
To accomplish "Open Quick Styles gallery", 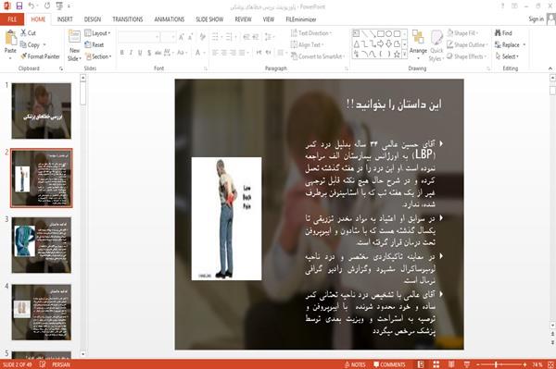I will tap(436, 46).
